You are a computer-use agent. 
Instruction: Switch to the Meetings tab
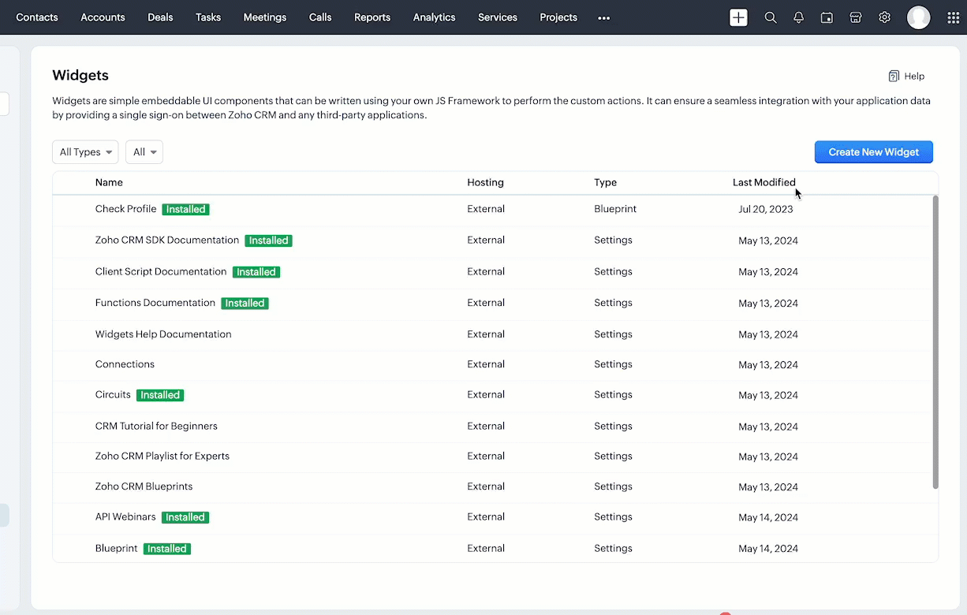(x=265, y=17)
